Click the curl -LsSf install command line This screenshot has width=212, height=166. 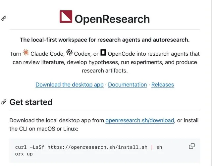coord(88,147)
